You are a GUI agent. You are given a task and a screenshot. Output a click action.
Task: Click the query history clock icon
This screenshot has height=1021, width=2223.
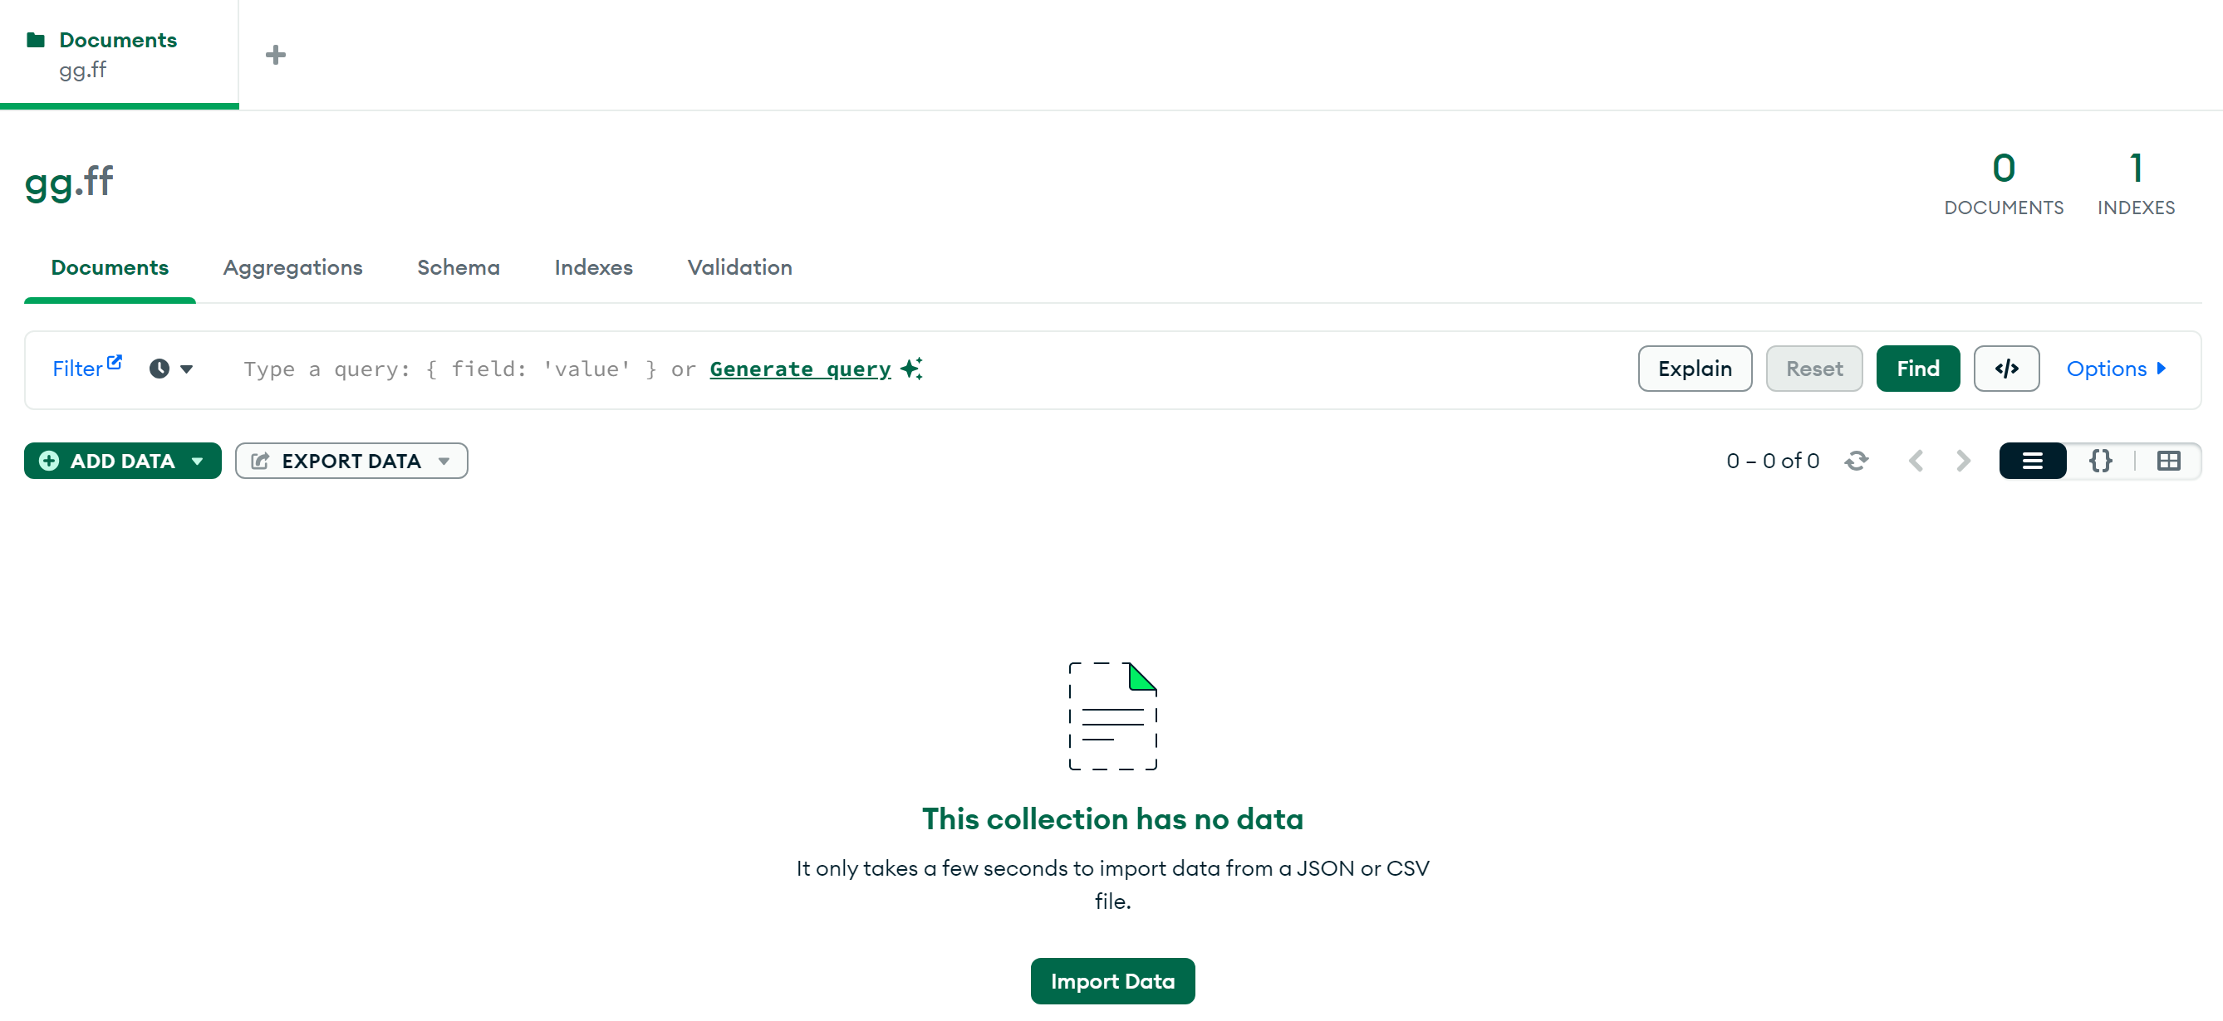pos(160,369)
